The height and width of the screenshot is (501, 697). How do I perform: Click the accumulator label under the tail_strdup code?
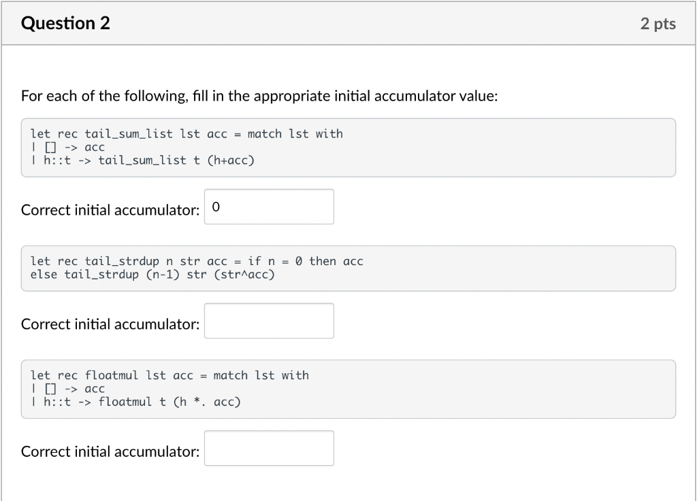point(110,324)
